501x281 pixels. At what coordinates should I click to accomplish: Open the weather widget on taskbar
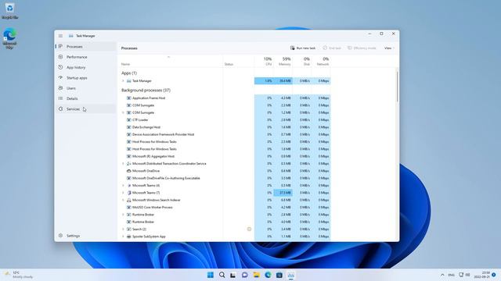coord(19,275)
